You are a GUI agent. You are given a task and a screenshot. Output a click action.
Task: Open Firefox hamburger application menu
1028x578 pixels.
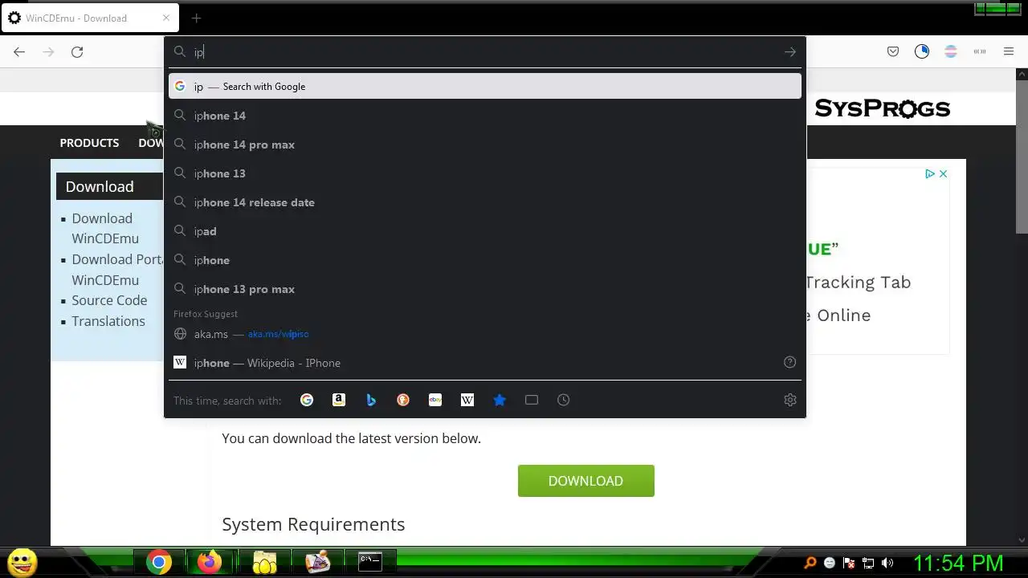(x=1009, y=52)
